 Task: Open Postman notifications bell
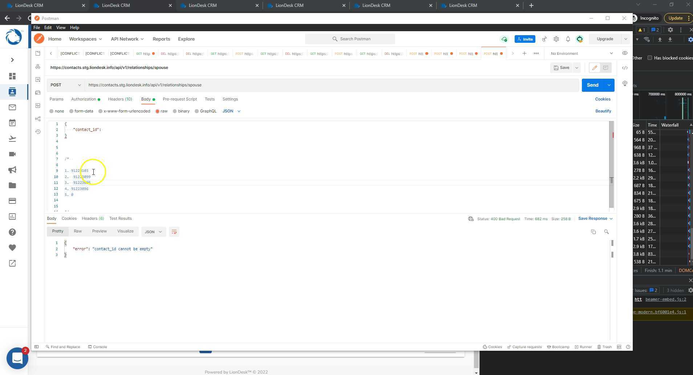(567, 39)
